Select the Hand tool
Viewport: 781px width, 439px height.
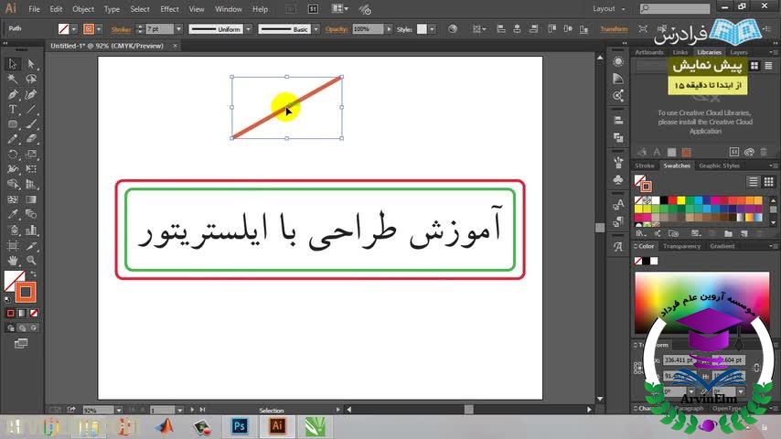13,260
